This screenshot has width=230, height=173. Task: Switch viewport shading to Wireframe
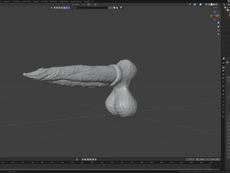209,4
